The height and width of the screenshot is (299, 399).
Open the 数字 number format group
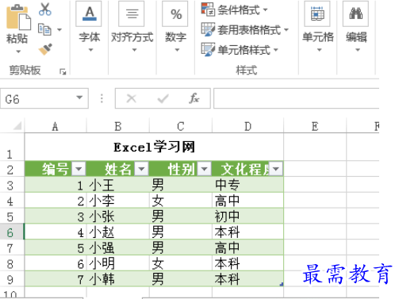click(x=175, y=26)
